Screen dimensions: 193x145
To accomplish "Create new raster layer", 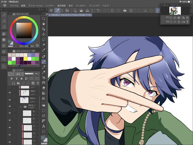I will 13,83.
